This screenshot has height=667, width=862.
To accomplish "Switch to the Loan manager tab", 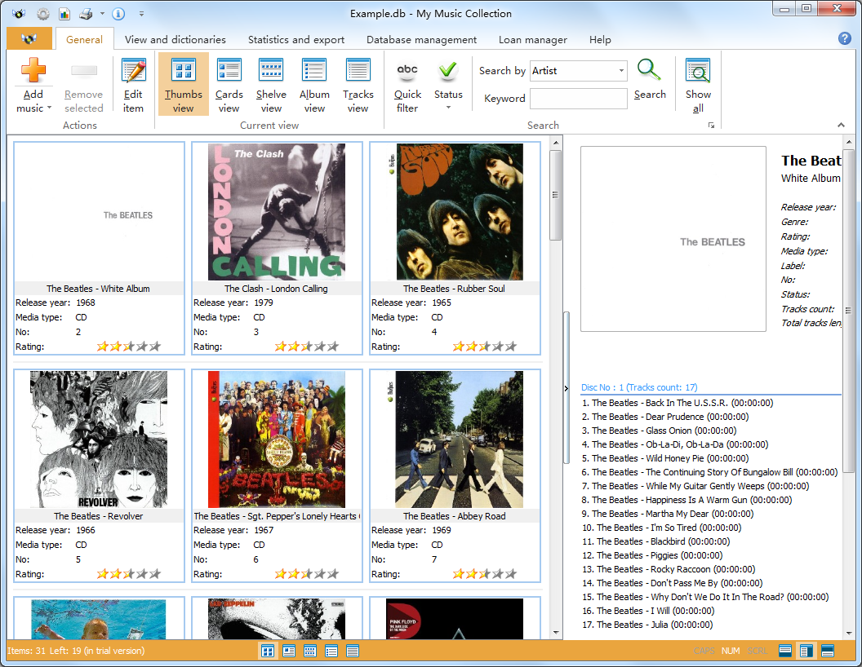I will (x=533, y=39).
